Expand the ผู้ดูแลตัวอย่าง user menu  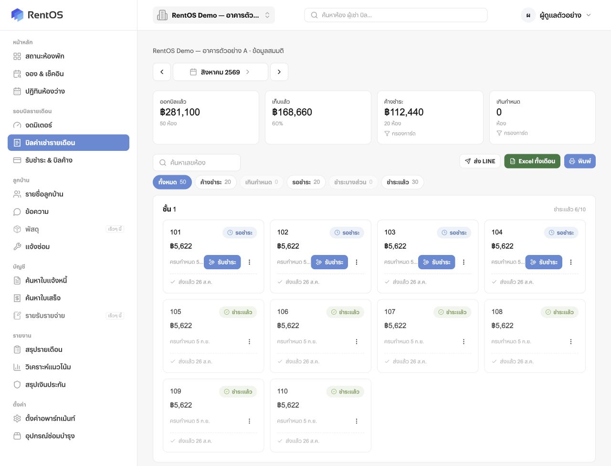[x=557, y=15]
